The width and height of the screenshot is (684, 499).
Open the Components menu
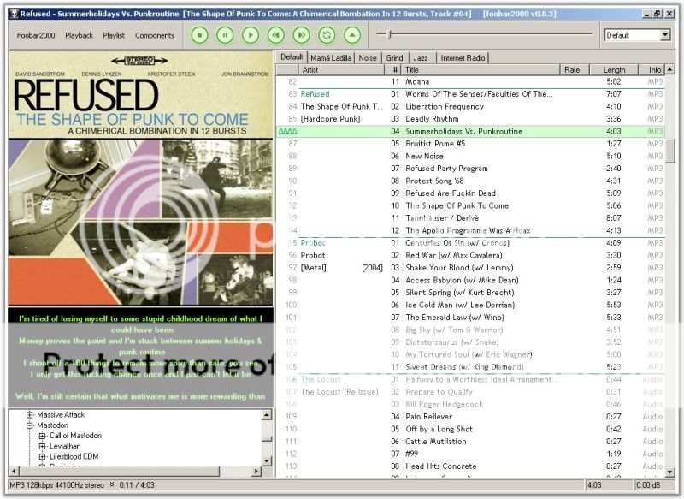coord(155,35)
